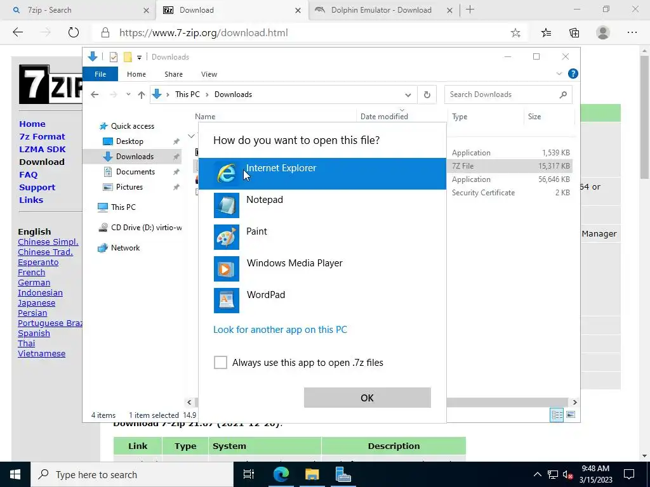The width and height of the screenshot is (650, 487).
Task: Switch site language to German
Action: [34, 282]
